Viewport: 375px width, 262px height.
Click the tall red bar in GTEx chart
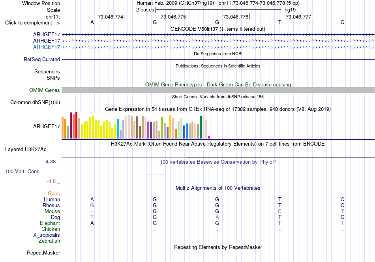coord(76,125)
